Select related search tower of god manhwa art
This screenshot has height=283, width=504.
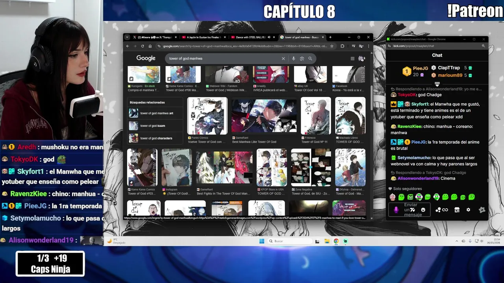pos(155,113)
